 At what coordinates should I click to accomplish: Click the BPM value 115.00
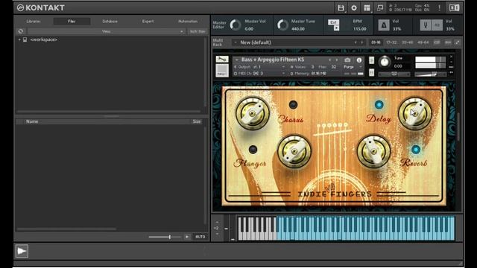coord(359,29)
